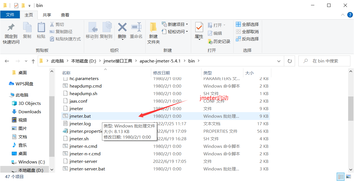Open the Easy access (轻松访问) dropdown
The height and width of the screenshot is (181, 354).
tap(175, 32)
